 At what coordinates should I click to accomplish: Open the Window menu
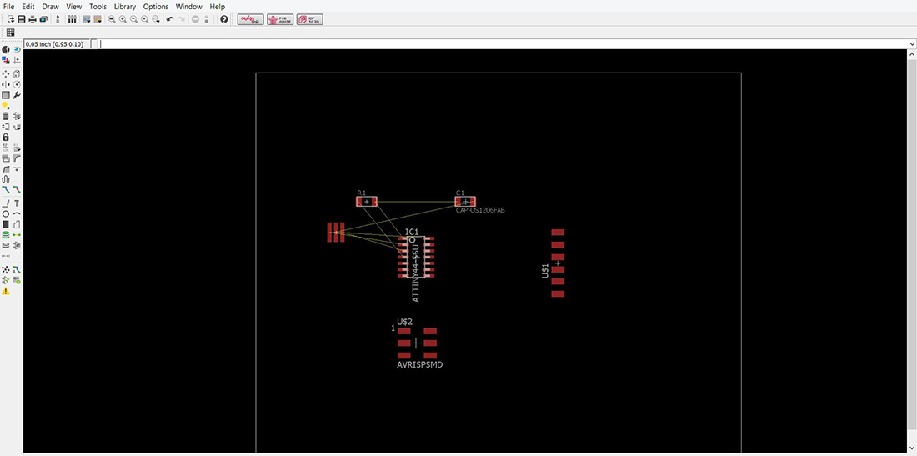point(189,7)
